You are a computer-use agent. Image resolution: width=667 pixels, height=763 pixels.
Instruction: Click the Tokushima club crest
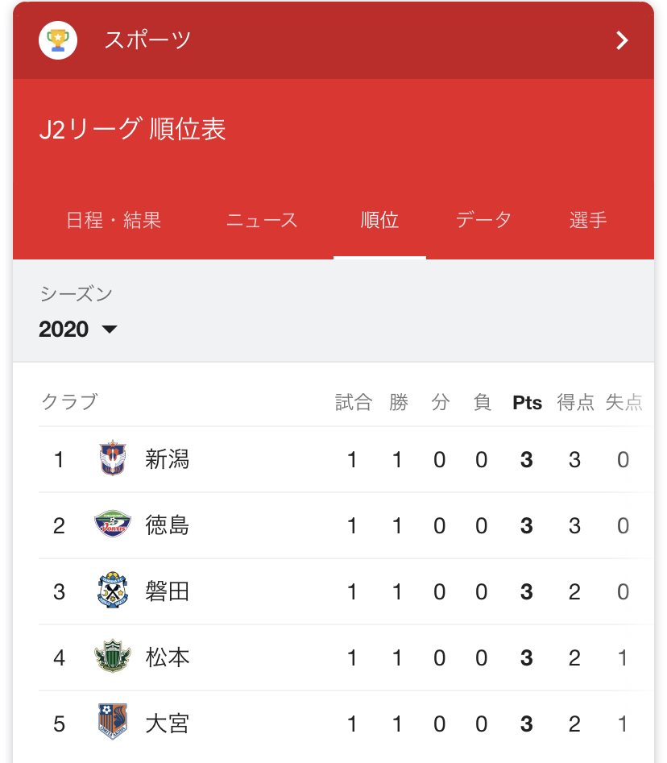(x=112, y=525)
